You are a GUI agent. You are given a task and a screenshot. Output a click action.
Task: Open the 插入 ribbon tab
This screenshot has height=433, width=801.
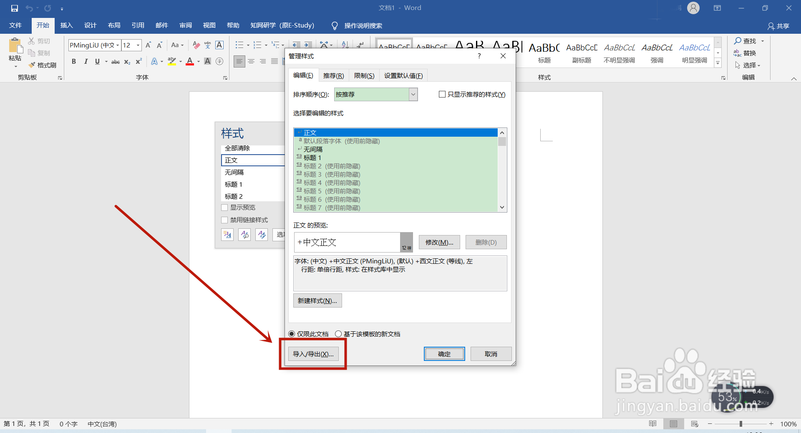pos(66,25)
